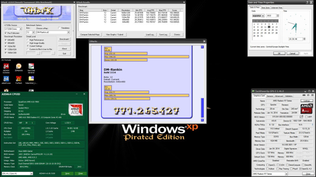Viewport: 316px width, 177px height.
Task: Toggle 800x600 benchmark resolution
Action: [6, 43]
